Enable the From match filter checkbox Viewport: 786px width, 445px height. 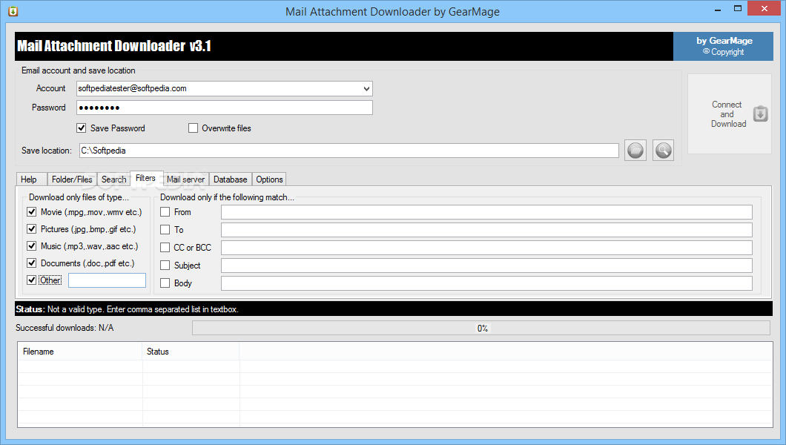[165, 211]
